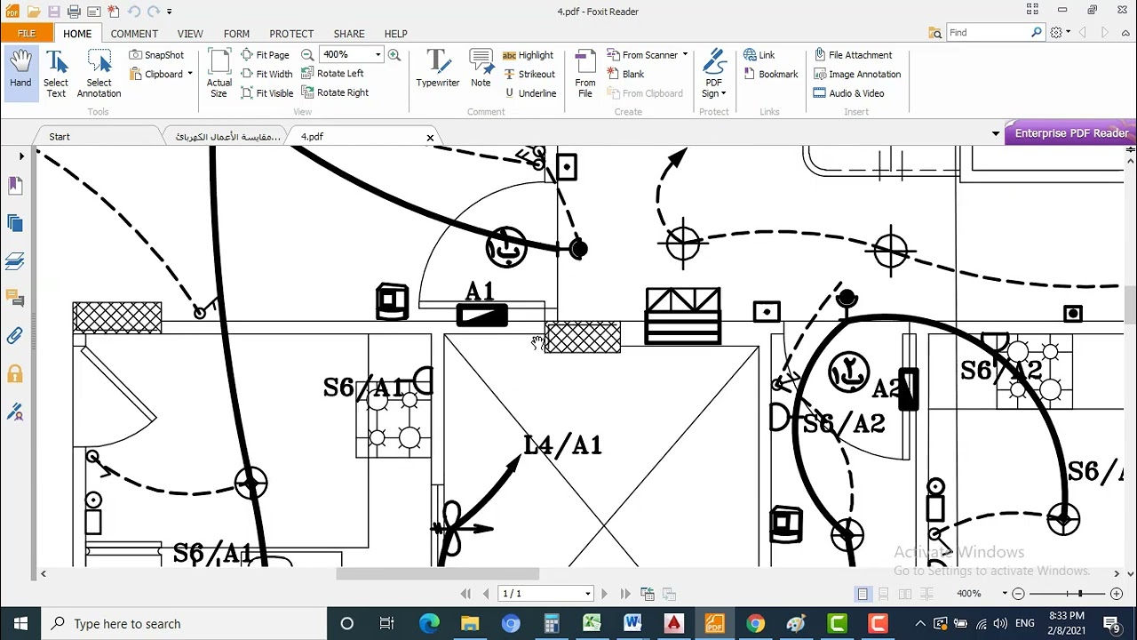Insert Audio & Video
The width and height of the screenshot is (1137, 640).
(848, 92)
